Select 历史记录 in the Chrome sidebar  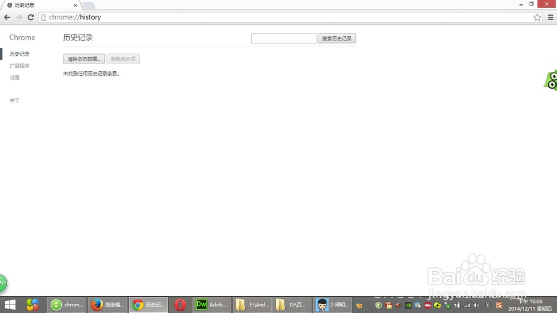coord(19,54)
